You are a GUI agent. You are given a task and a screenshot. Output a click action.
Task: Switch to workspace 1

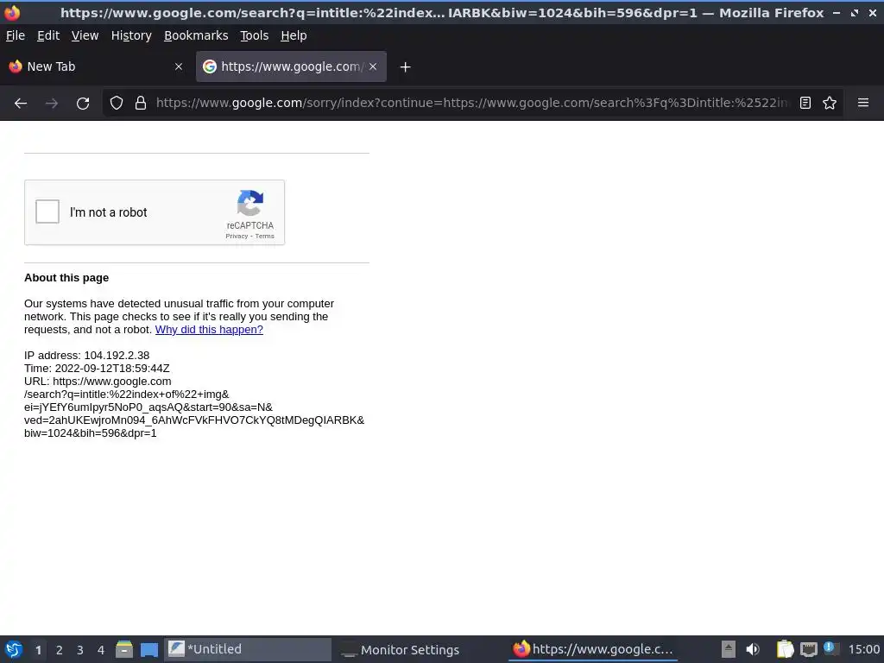point(38,650)
